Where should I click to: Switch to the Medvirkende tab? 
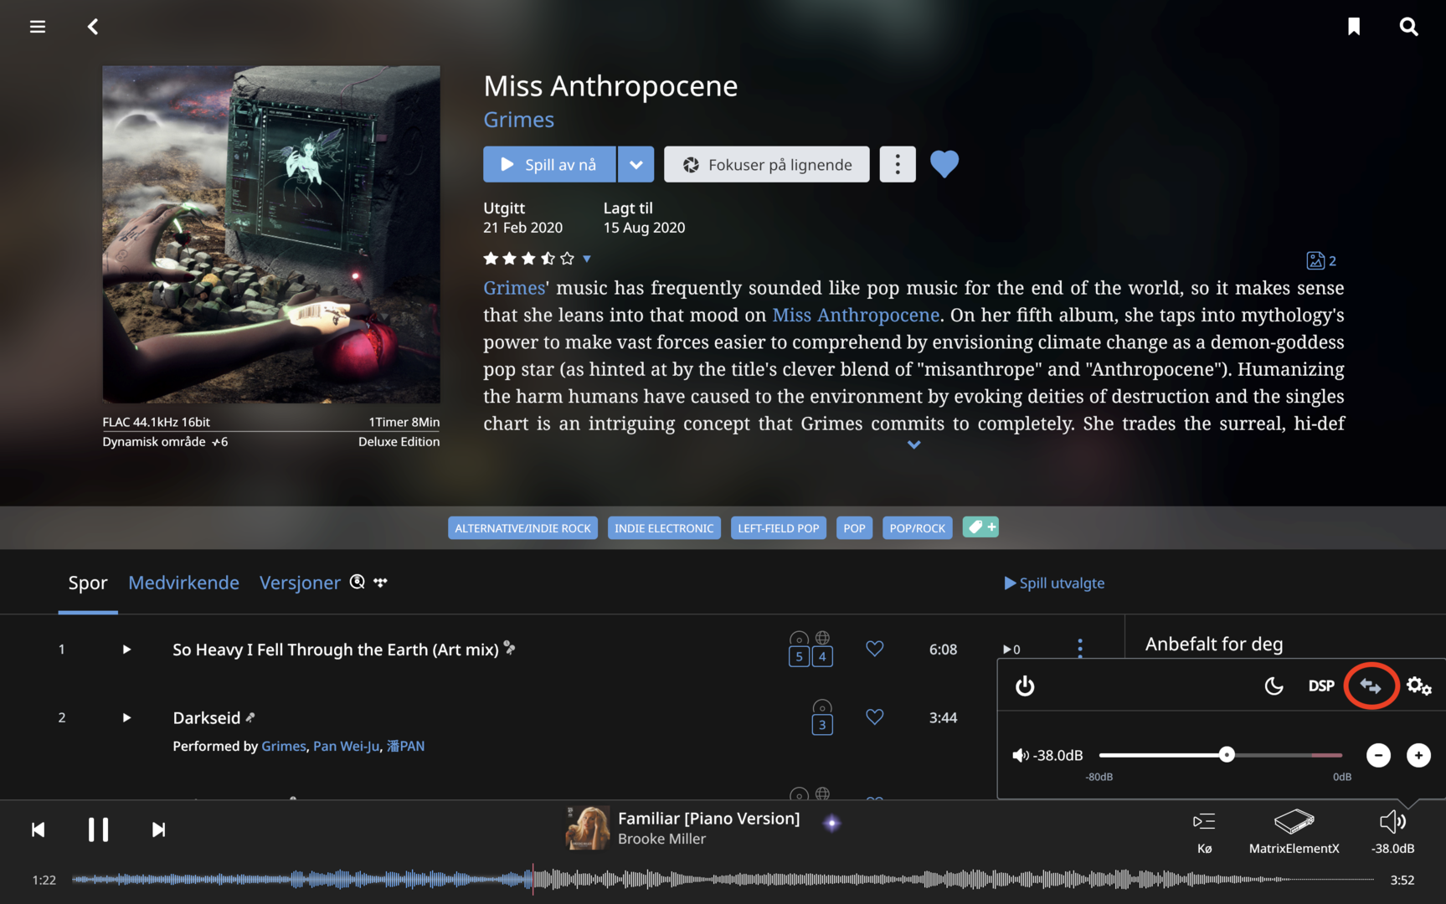[x=183, y=583]
